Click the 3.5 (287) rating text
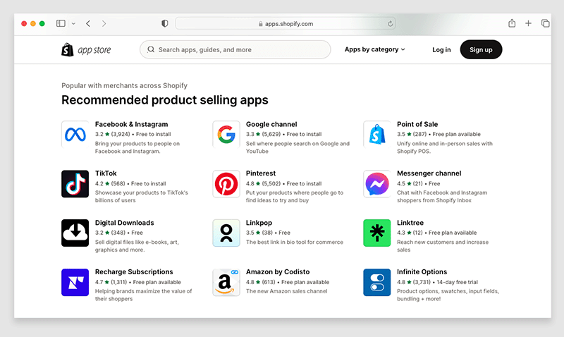The width and height of the screenshot is (564, 337). (412, 134)
